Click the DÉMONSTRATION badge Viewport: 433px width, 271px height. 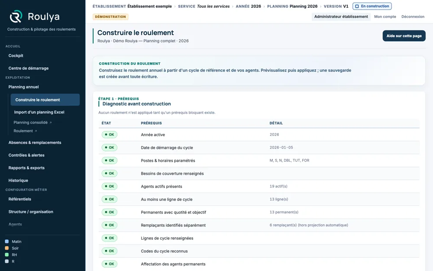110,17
